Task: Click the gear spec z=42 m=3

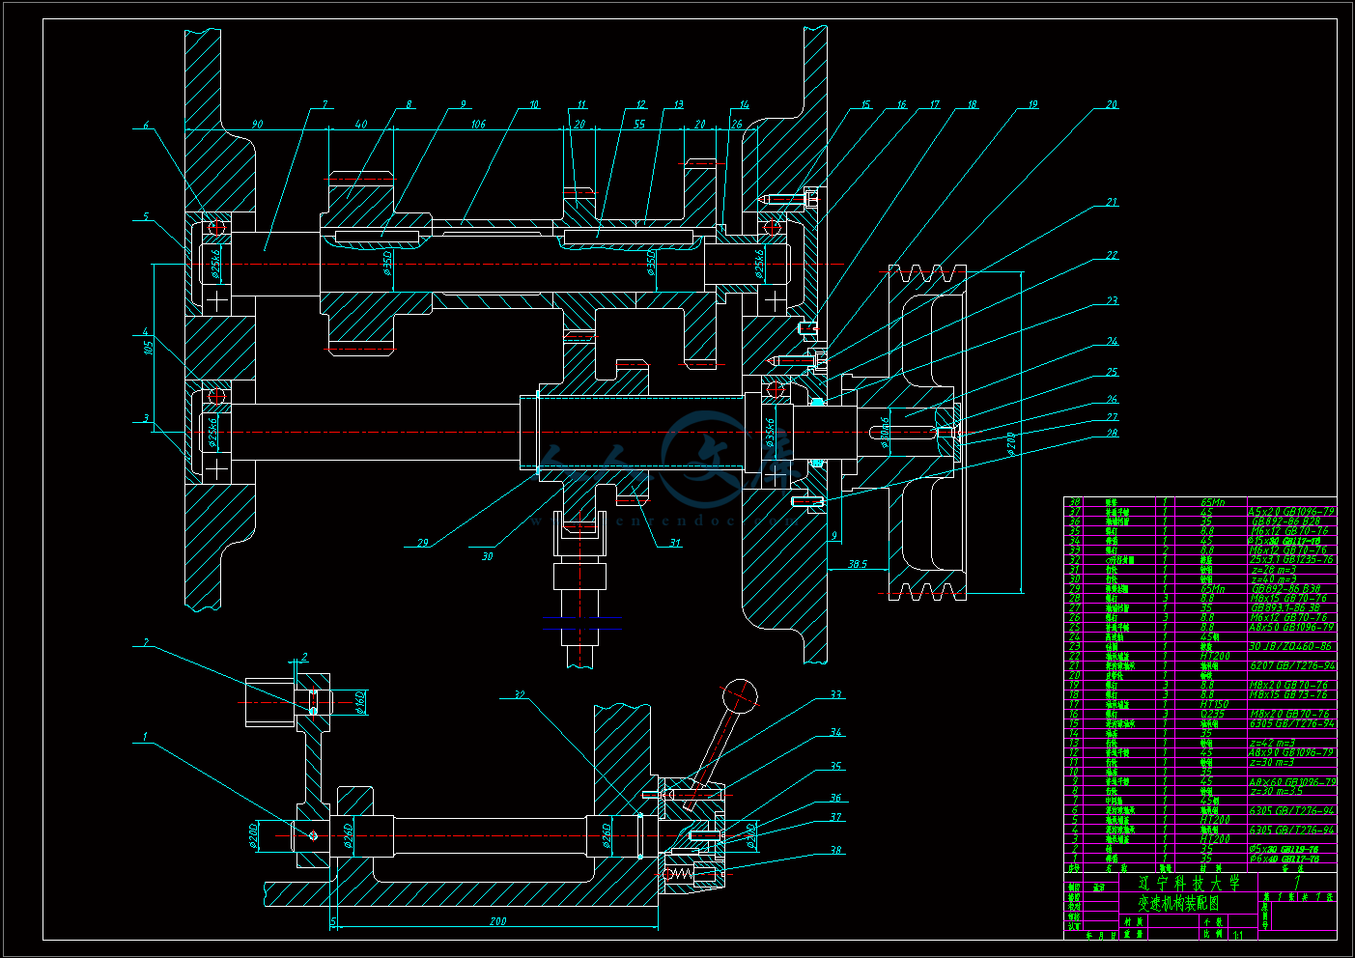Action: [1272, 743]
